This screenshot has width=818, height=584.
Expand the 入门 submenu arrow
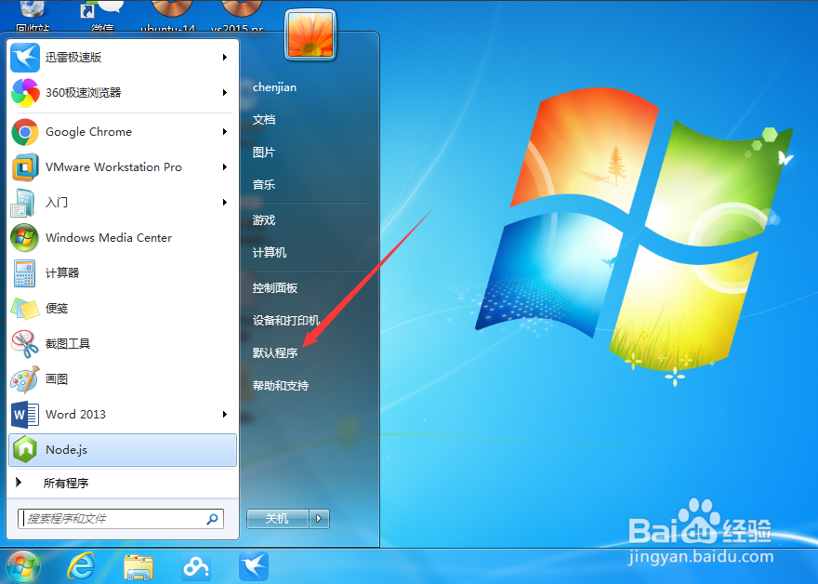coord(225,203)
